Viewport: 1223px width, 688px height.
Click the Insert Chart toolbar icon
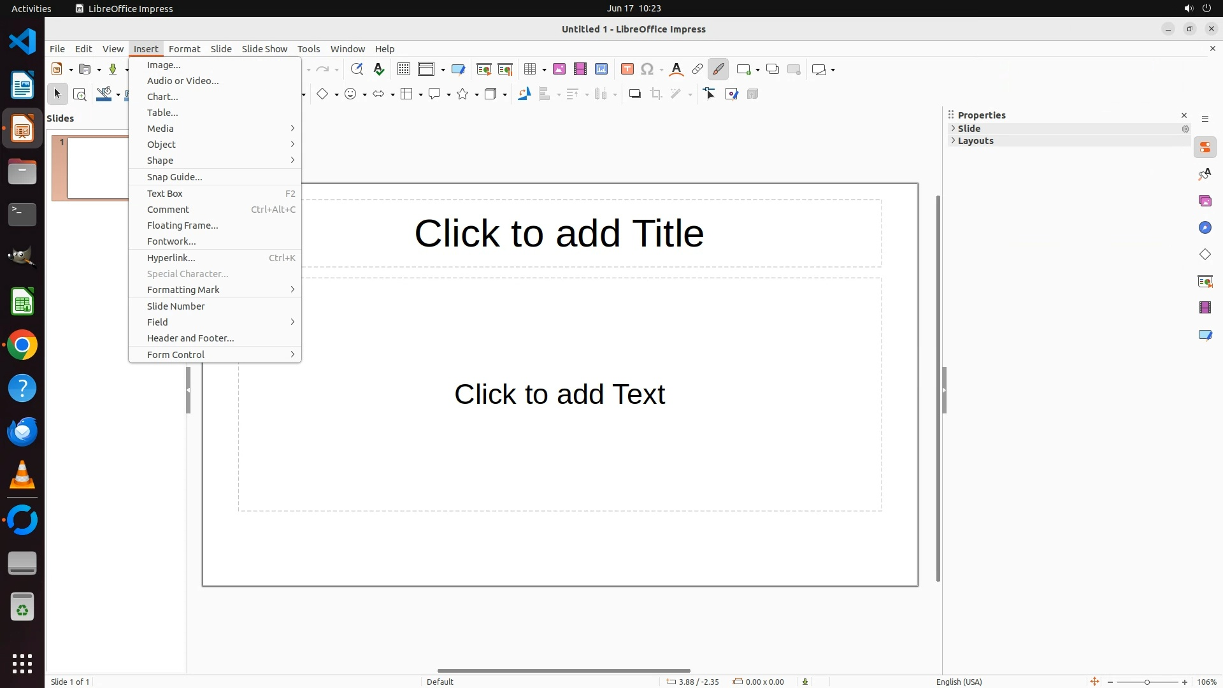point(601,69)
